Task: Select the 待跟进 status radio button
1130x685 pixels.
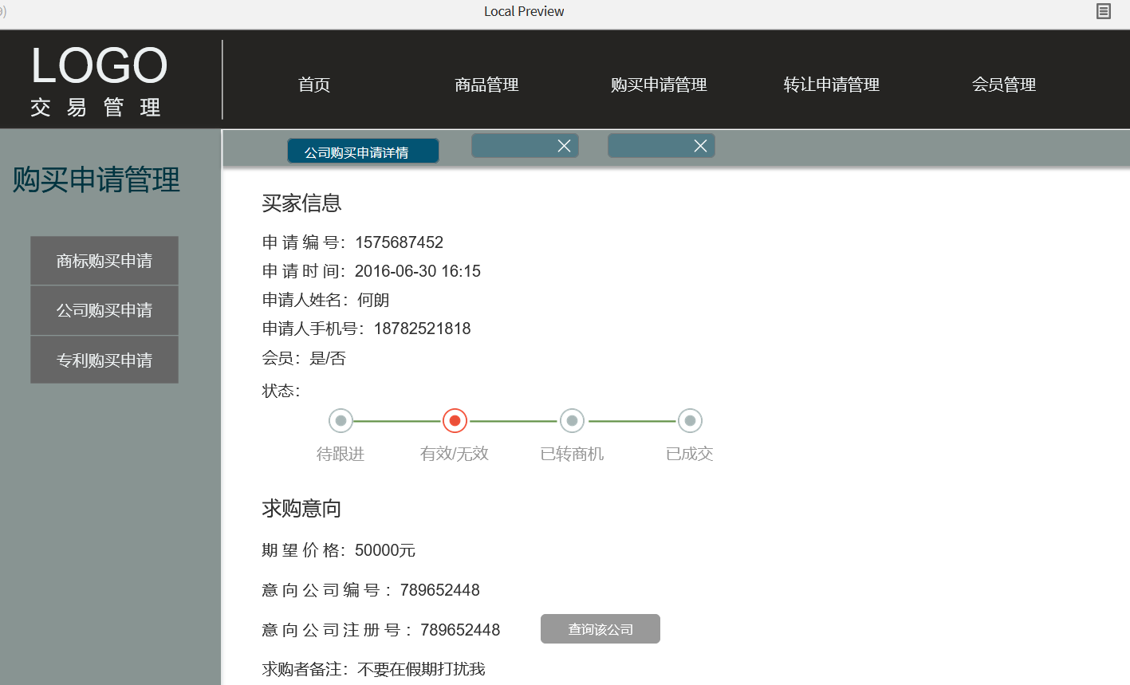Action: pos(341,420)
